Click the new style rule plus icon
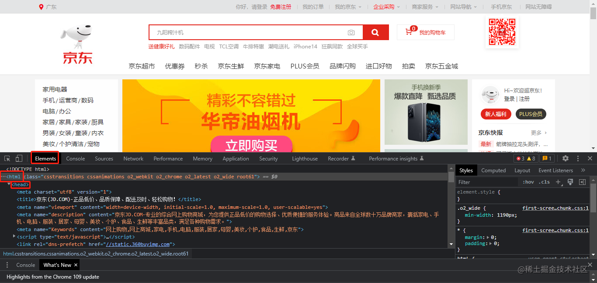This screenshot has width=597, height=283. (558, 182)
